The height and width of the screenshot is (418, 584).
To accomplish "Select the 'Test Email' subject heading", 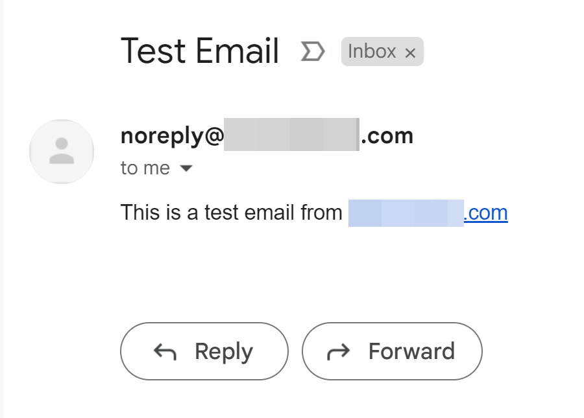I will (200, 51).
